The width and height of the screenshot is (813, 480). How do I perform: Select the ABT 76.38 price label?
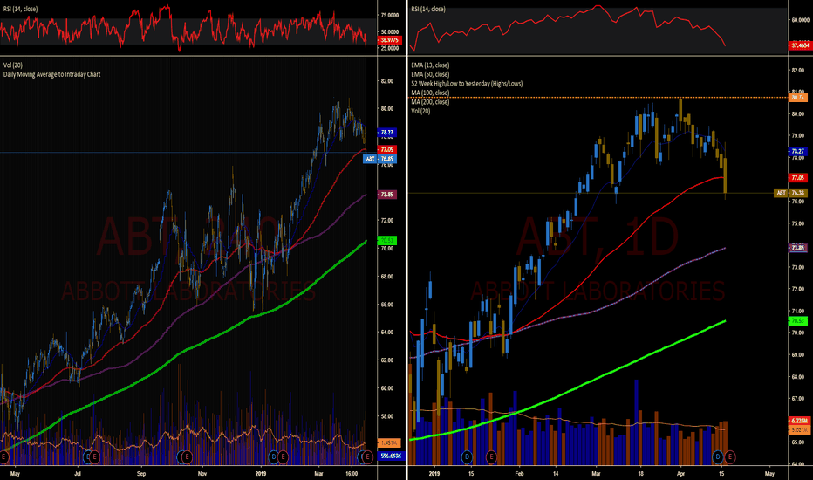pos(790,193)
